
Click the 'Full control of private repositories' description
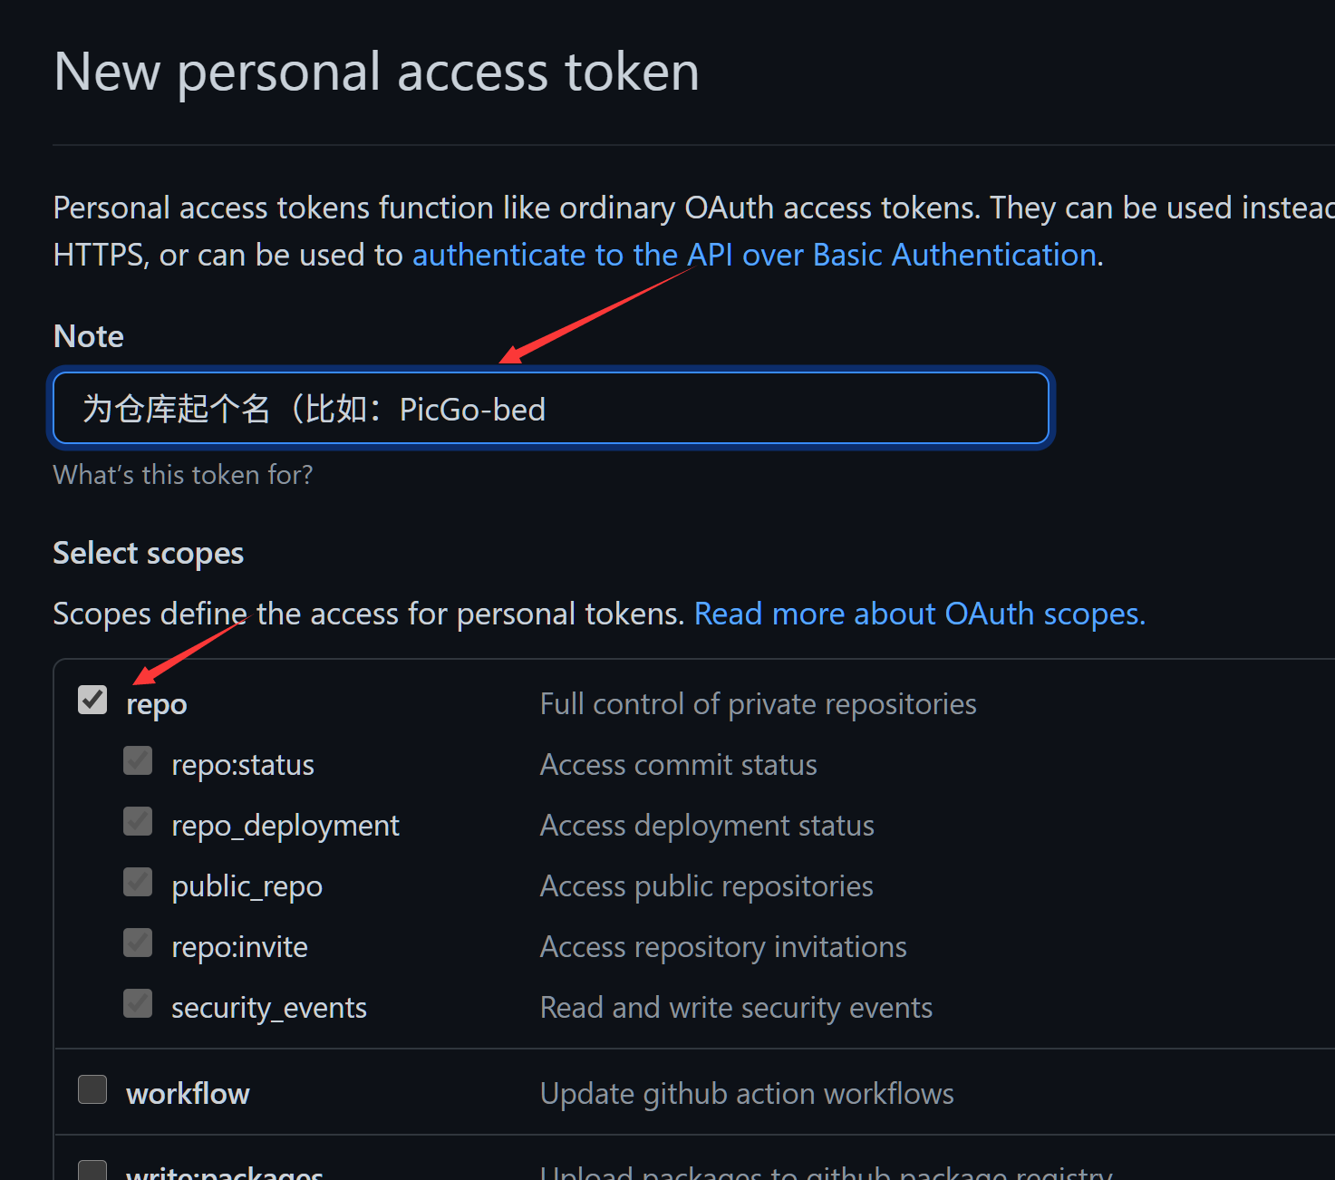tap(758, 704)
